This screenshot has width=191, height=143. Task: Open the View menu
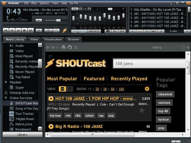[55, 3]
